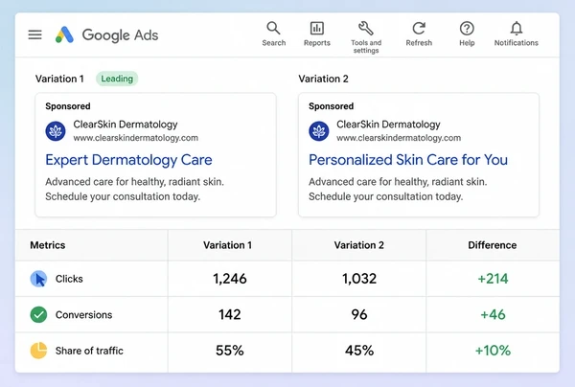Open the Personalized Skin Care for You headline
This screenshot has height=387, width=575.
tap(408, 160)
